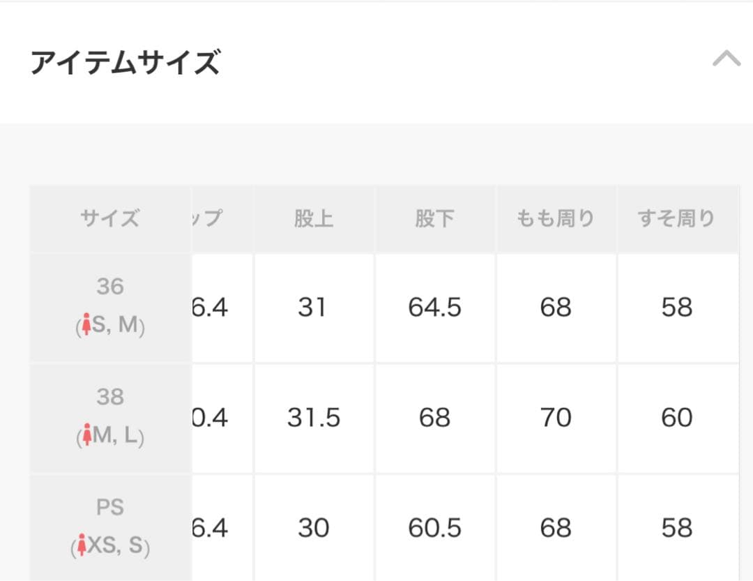Select the size 38 row label
The image size is (753, 581).
[109, 398]
